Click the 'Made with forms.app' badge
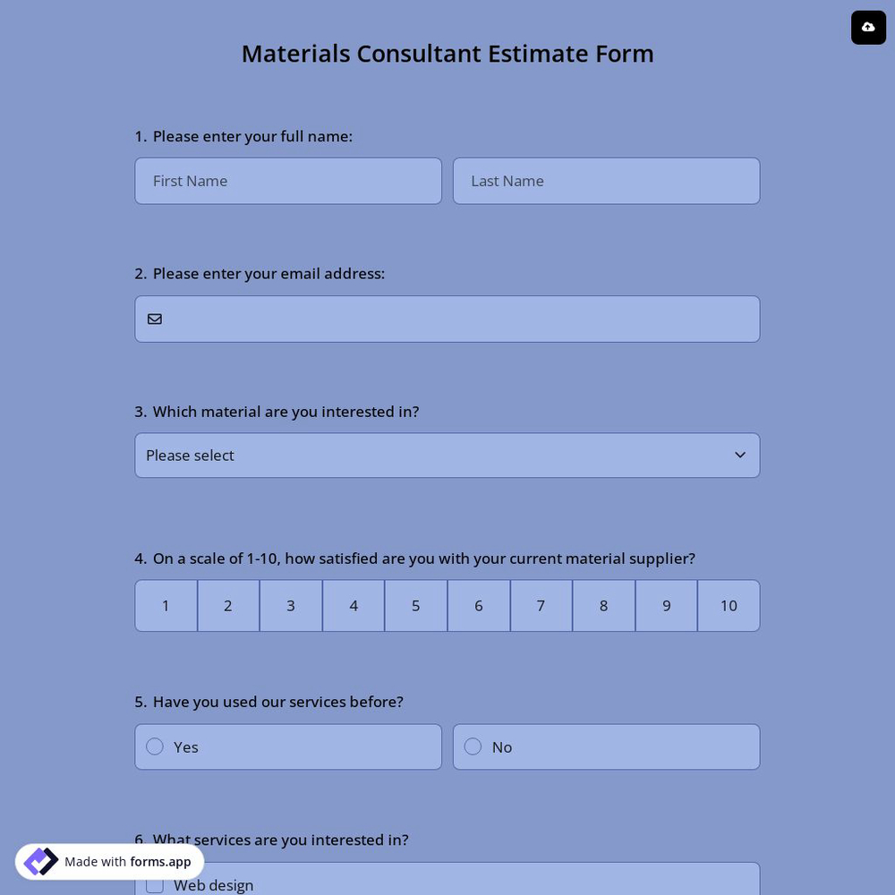 pos(107,861)
